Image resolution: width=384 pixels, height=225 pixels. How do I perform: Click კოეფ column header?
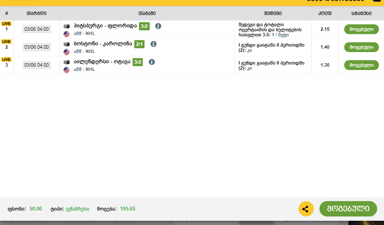(325, 14)
